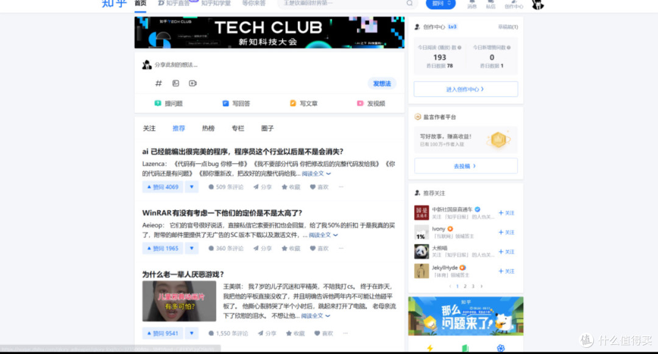
Task: Share the WinRAR answer
Action: pos(262,249)
